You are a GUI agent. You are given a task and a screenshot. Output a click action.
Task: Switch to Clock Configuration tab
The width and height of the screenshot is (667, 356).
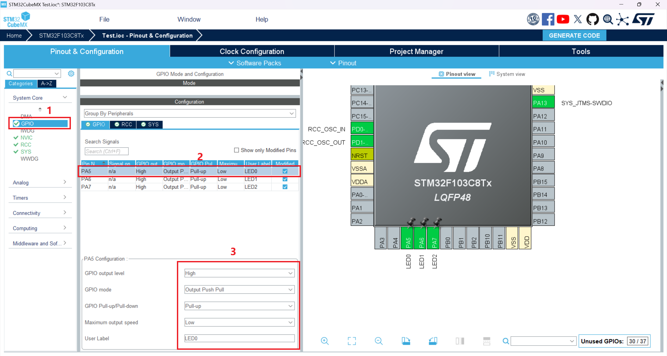pyautogui.click(x=252, y=52)
